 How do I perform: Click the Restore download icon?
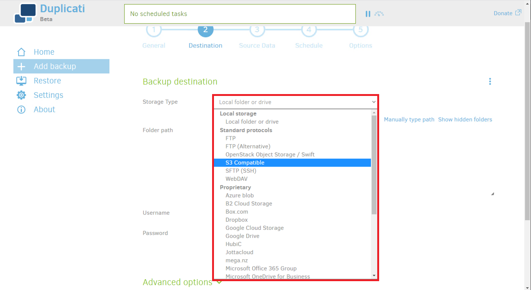[x=21, y=81]
